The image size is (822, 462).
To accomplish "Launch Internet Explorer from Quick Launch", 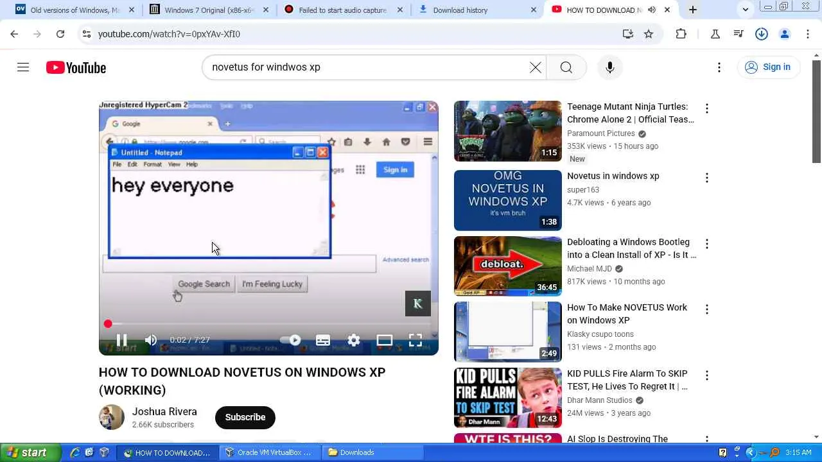I will coord(75,452).
